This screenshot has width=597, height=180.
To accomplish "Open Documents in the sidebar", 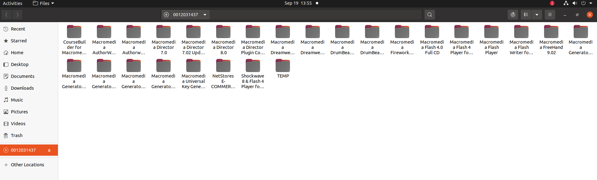I will 29,76.
